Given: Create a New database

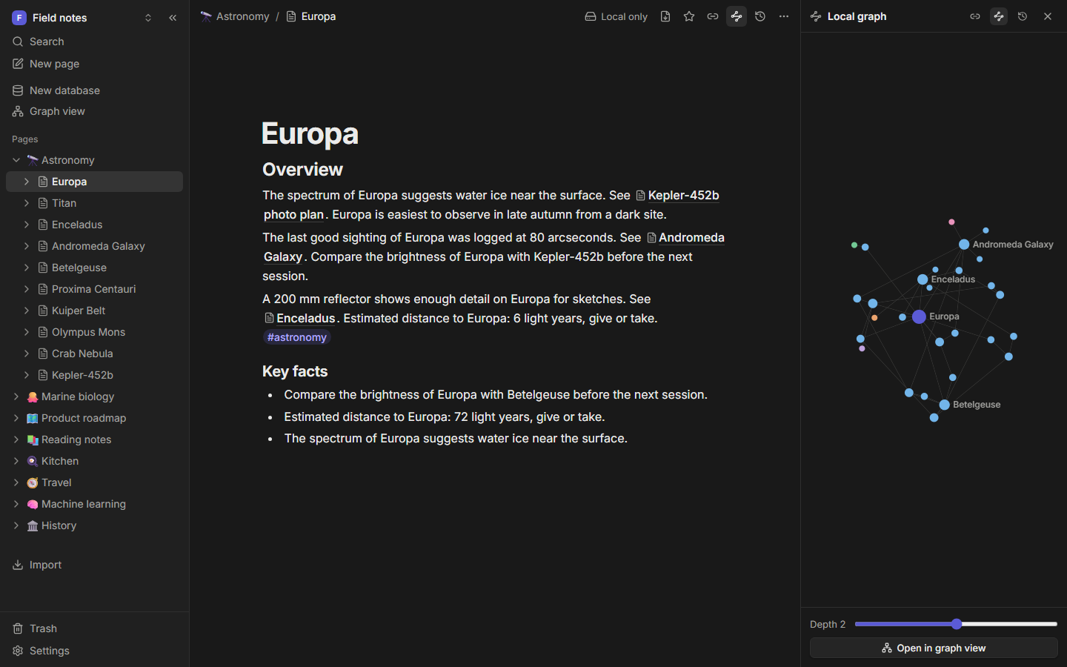Looking at the screenshot, I should [94, 90].
